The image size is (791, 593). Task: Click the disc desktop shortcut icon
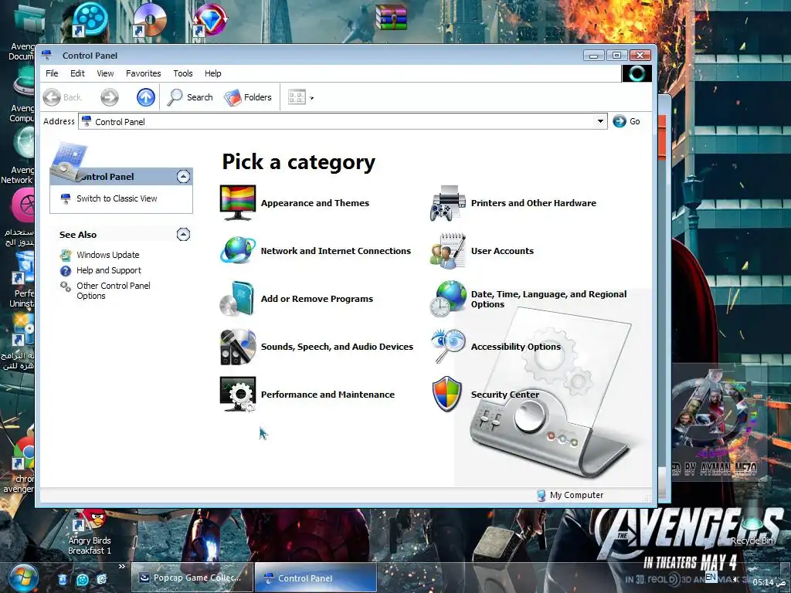[x=150, y=19]
